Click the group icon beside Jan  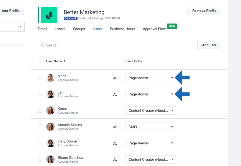coord(115,94)
